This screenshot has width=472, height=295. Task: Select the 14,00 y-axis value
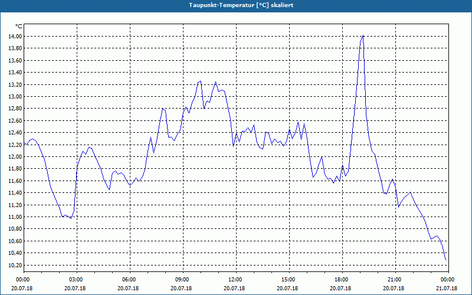[16, 37]
